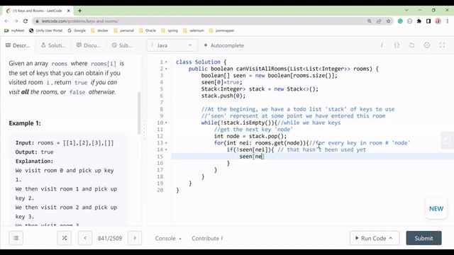This screenshot has height=255, width=454.
Task: Go forward in browser history
Action: pos(16,21)
